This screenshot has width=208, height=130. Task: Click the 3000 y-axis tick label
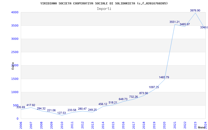tap(14, 39)
